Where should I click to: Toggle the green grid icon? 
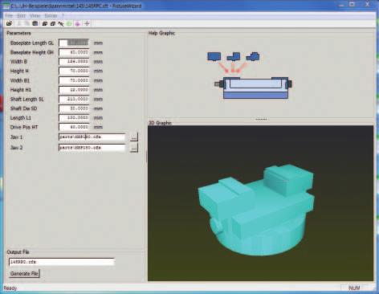point(69,23)
